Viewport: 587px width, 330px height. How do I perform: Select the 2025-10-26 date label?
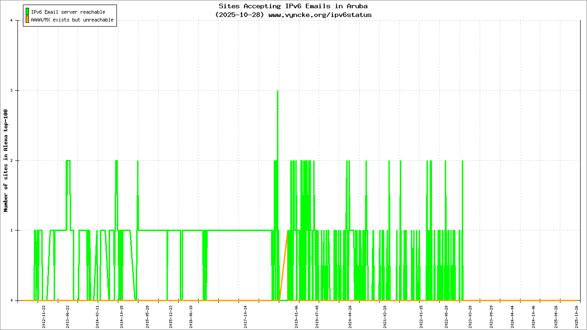pos(577,315)
